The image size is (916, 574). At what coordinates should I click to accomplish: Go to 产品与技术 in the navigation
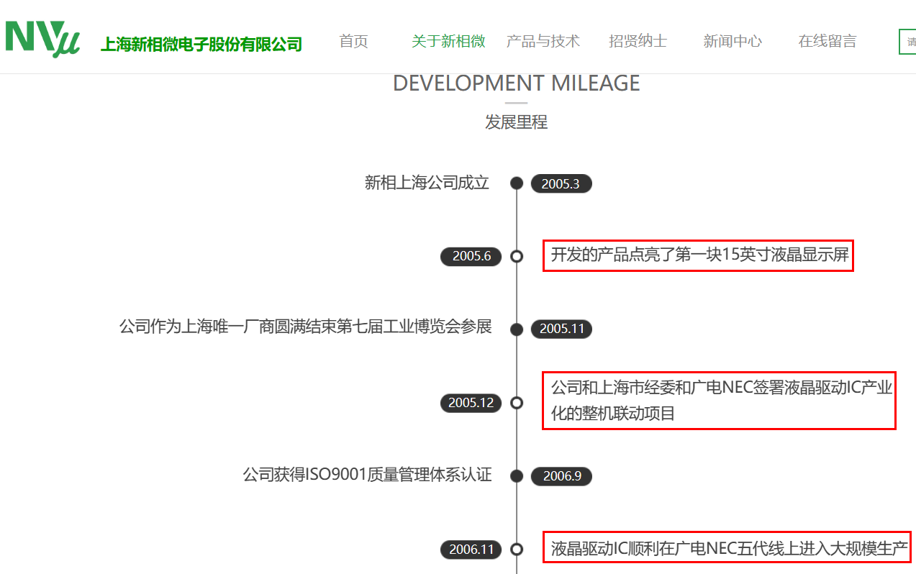point(543,42)
